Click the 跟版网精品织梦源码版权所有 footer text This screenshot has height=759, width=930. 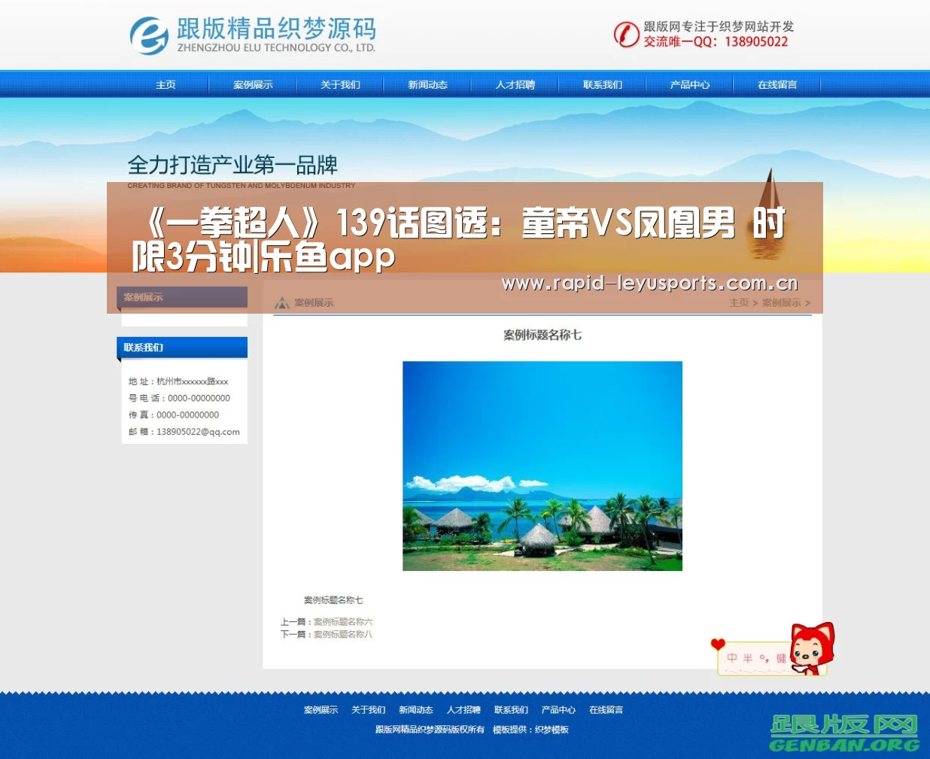(430, 730)
